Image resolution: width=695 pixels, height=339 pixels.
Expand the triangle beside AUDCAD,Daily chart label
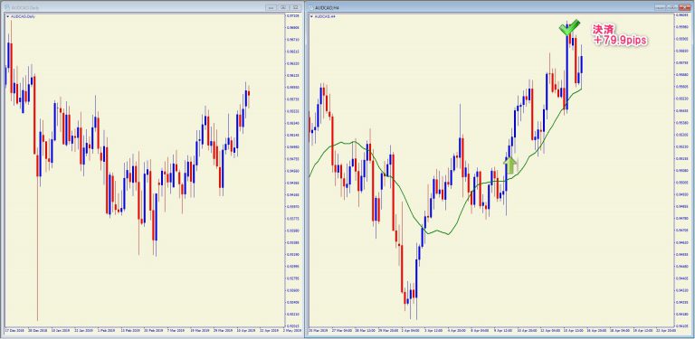point(7,16)
